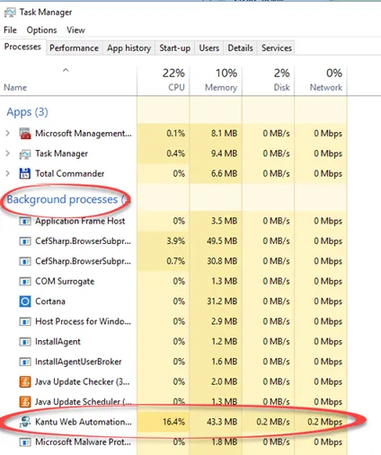Select the Java Update Checker icon
Viewport: 381px width, 455px height.
[x=25, y=381]
